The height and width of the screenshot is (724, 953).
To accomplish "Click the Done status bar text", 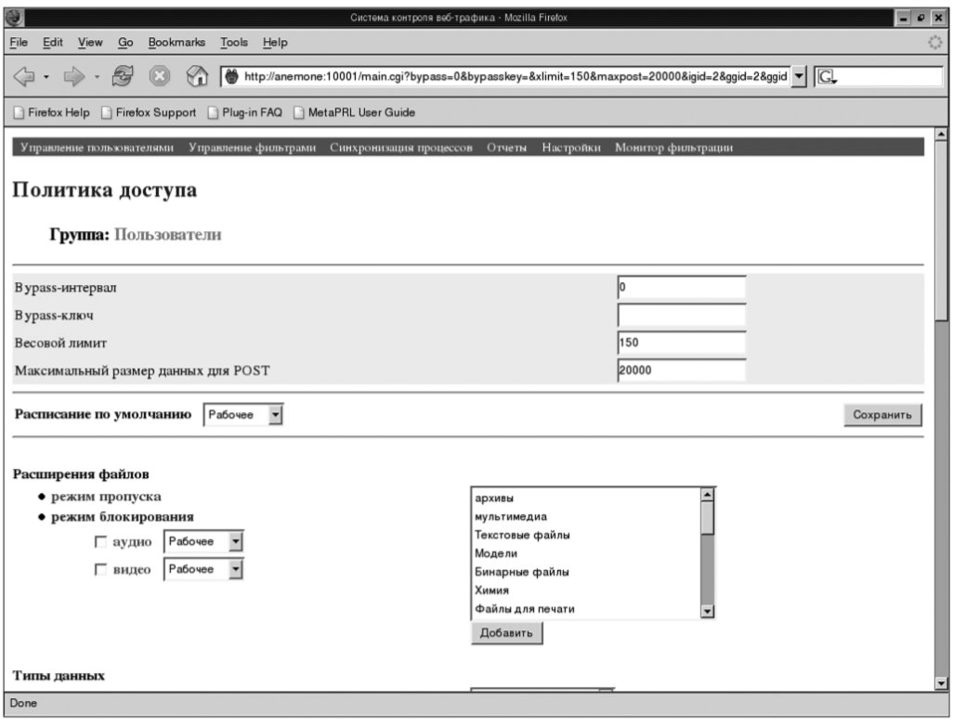I will (x=23, y=704).
